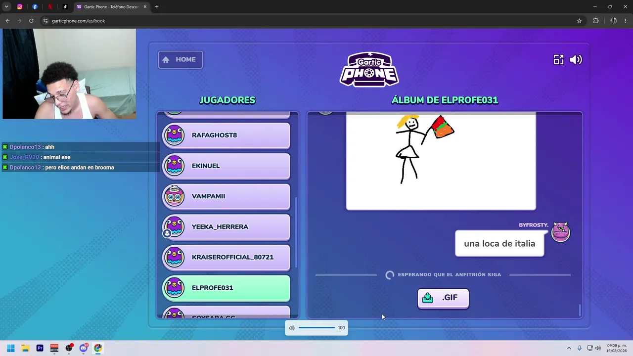The width and height of the screenshot is (633, 356).
Task: Click the address bar URL field
Action: 313,21
